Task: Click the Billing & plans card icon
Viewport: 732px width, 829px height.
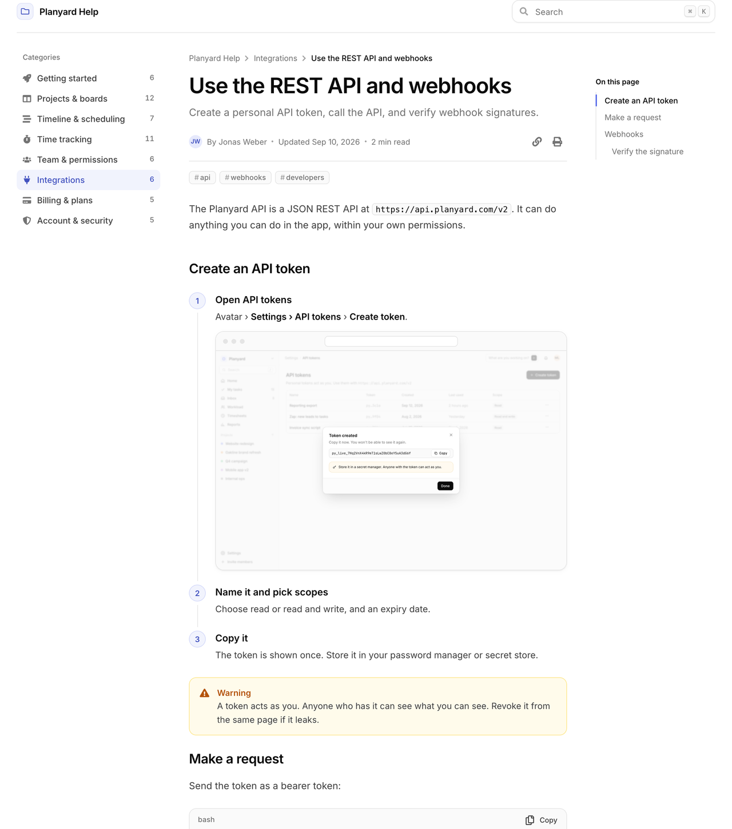Action: click(x=27, y=200)
